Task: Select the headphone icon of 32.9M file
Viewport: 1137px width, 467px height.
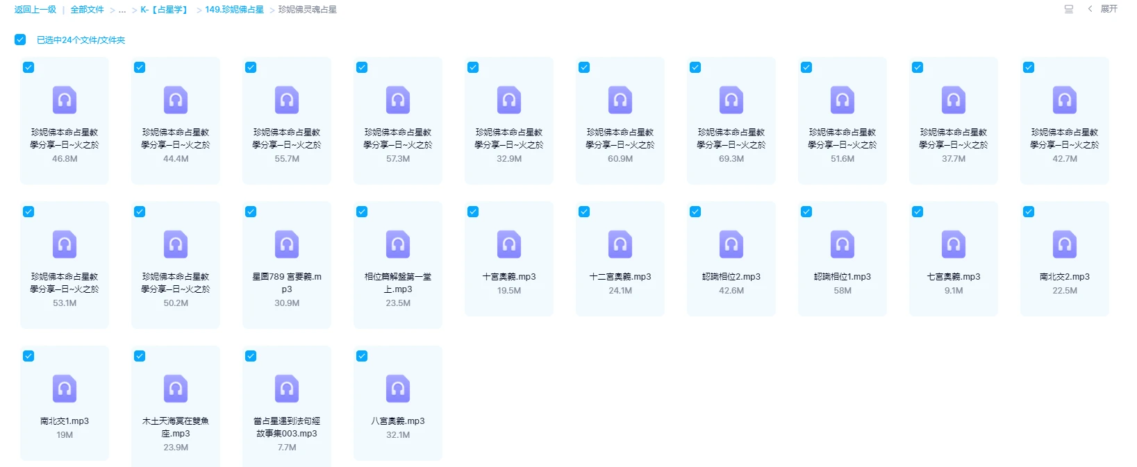Action: [509, 100]
